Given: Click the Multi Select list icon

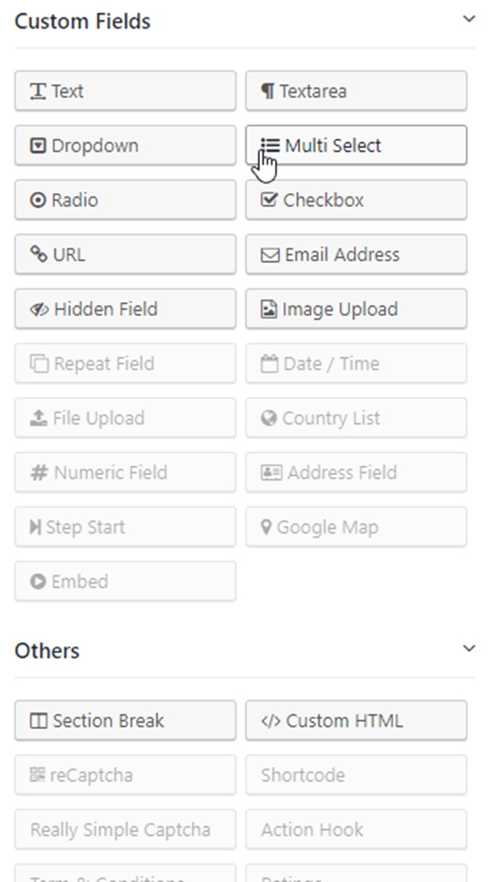Looking at the screenshot, I should 269,145.
